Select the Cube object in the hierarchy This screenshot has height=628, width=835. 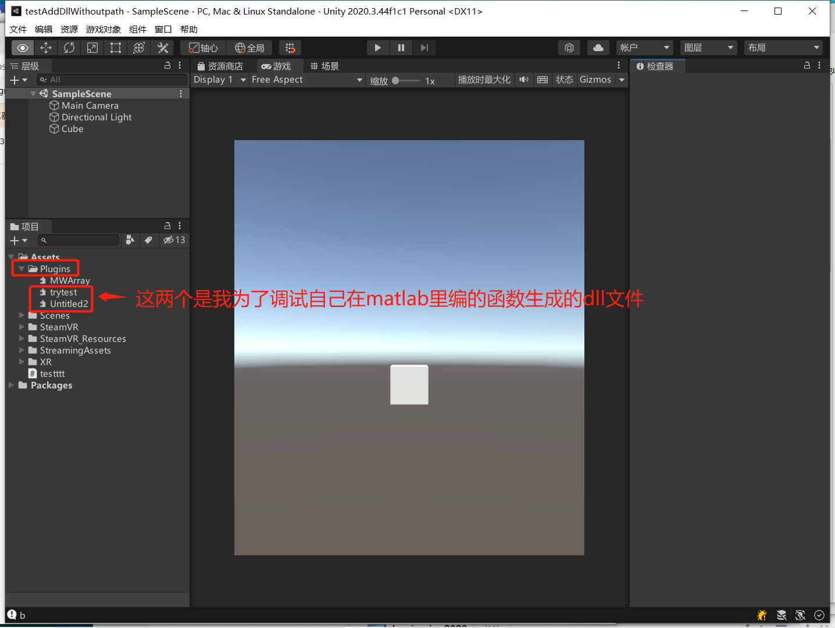point(72,129)
